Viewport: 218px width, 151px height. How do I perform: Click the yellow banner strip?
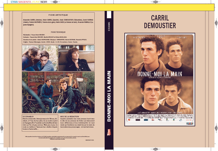point(109,7)
